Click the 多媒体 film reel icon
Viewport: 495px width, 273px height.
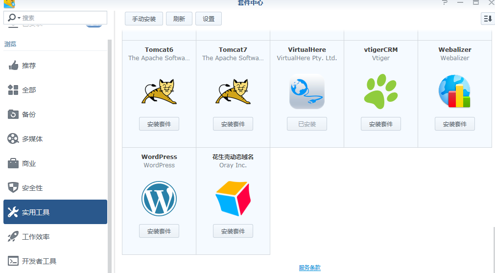click(x=13, y=138)
